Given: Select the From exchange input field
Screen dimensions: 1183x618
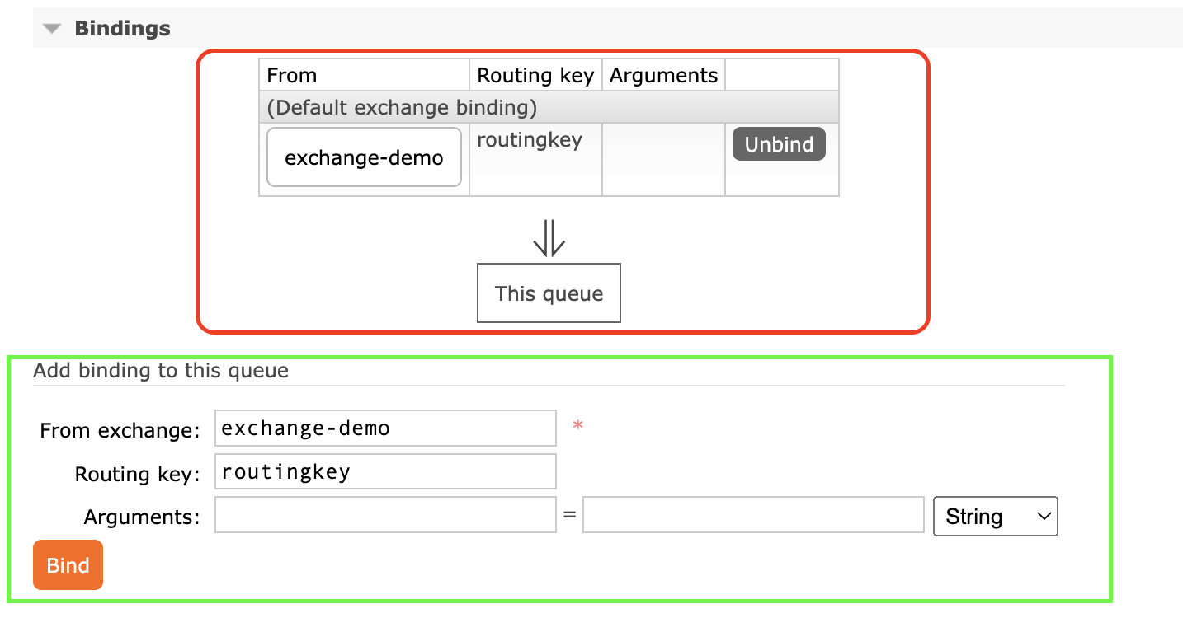Looking at the screenshot, I should tap(384, 428).
